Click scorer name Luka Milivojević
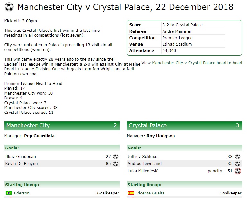The width and height of the screenshot is (248, 198). pyautogui.click(x=143, y=171)
